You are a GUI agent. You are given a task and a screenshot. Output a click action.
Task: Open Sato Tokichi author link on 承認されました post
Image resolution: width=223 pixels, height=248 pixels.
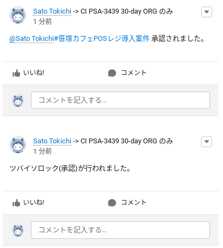click(x=52, y=11)
